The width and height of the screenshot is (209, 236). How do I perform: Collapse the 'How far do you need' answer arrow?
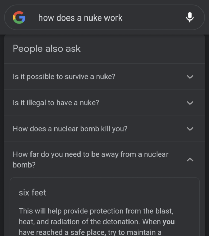pyautogui.click(x=190, y=159)
